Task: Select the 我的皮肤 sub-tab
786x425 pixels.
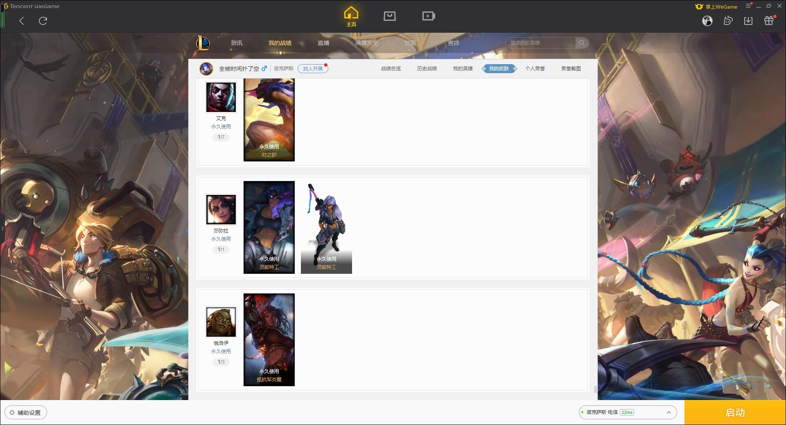Action: (499, 69)
